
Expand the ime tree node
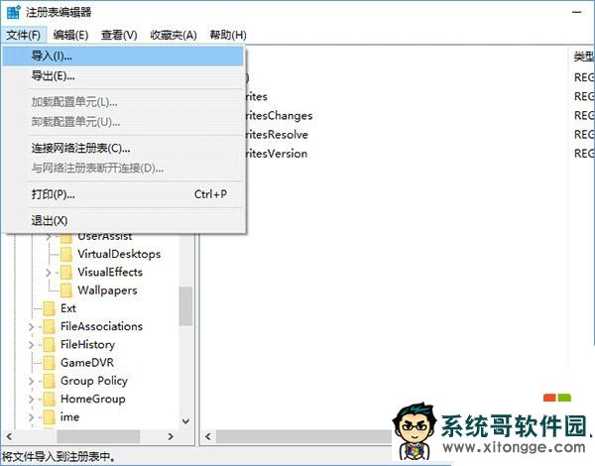pos(31,417)
